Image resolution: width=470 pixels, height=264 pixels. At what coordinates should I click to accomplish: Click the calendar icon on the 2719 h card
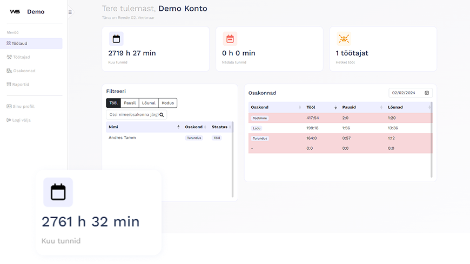point(116,39)
